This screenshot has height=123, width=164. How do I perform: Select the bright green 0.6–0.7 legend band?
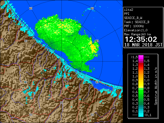(x=141, y=92)
